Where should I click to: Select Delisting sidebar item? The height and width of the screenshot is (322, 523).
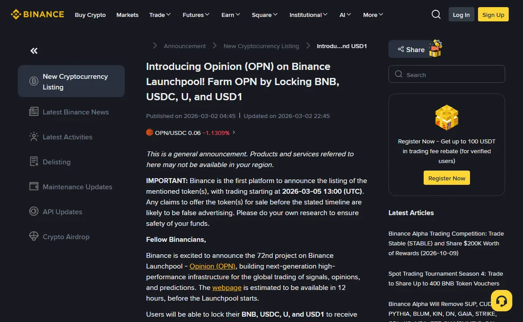click(71, 162)
